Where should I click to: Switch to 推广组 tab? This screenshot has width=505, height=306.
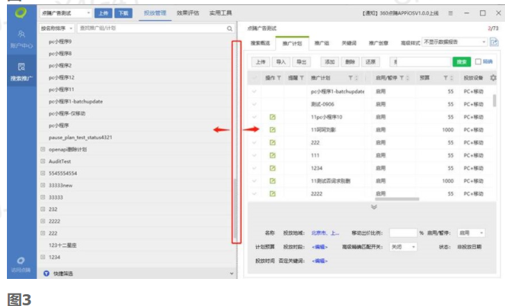322,43
